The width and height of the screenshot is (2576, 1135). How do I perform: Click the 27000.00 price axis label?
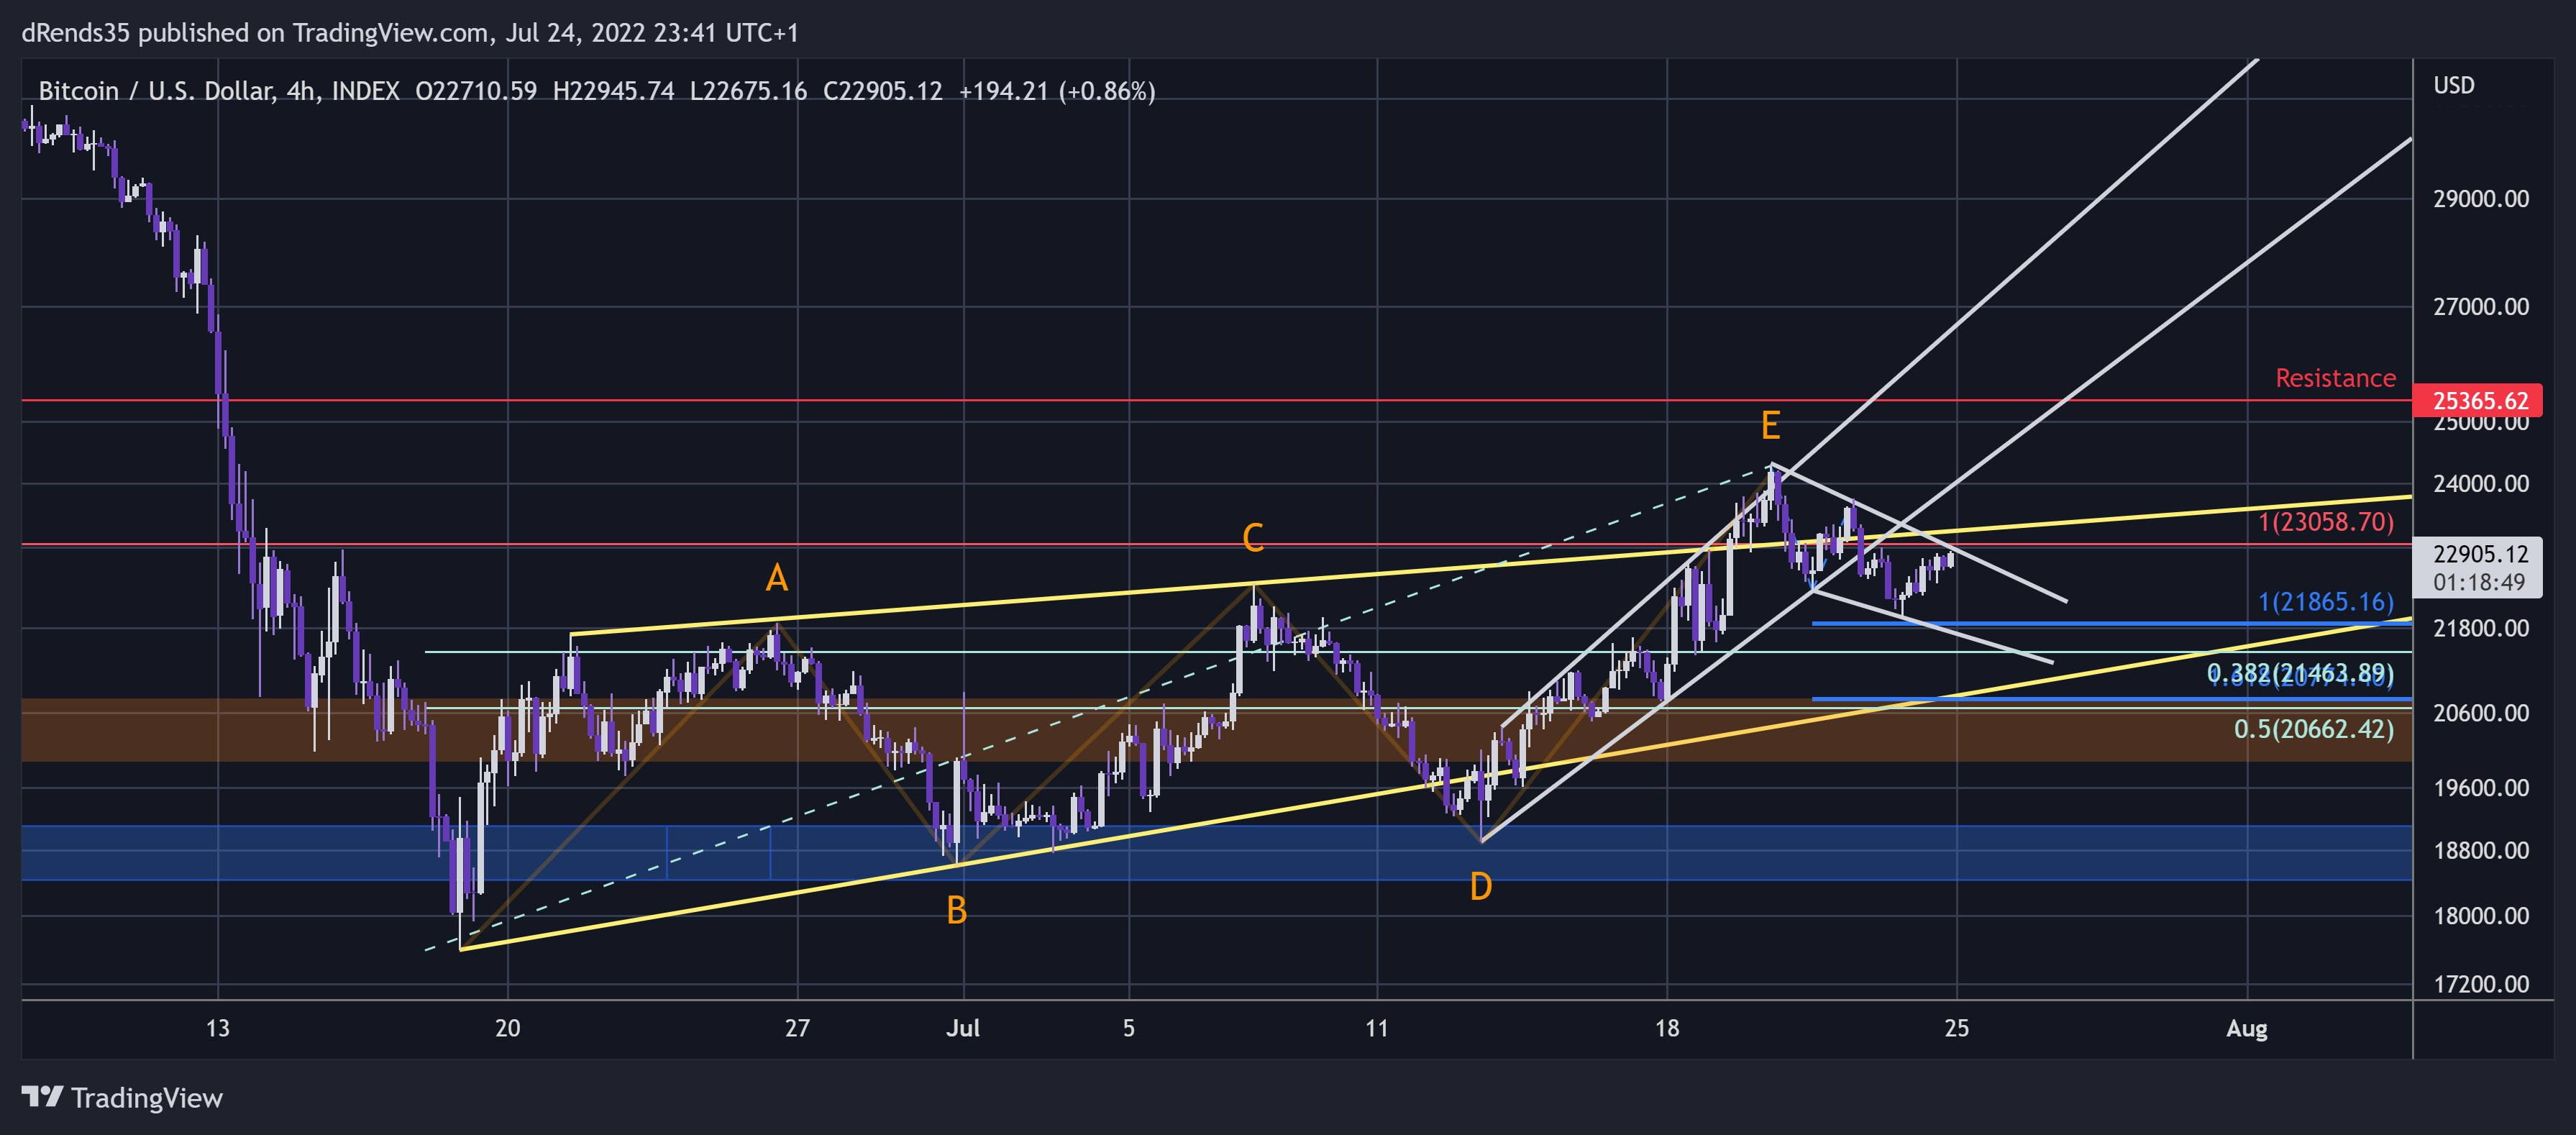point(2481,307)
